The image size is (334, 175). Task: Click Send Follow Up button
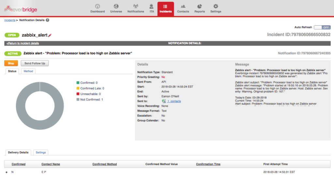tap(35, 63)
